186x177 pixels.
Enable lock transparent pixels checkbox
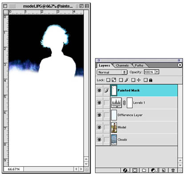tap(109, 80)
